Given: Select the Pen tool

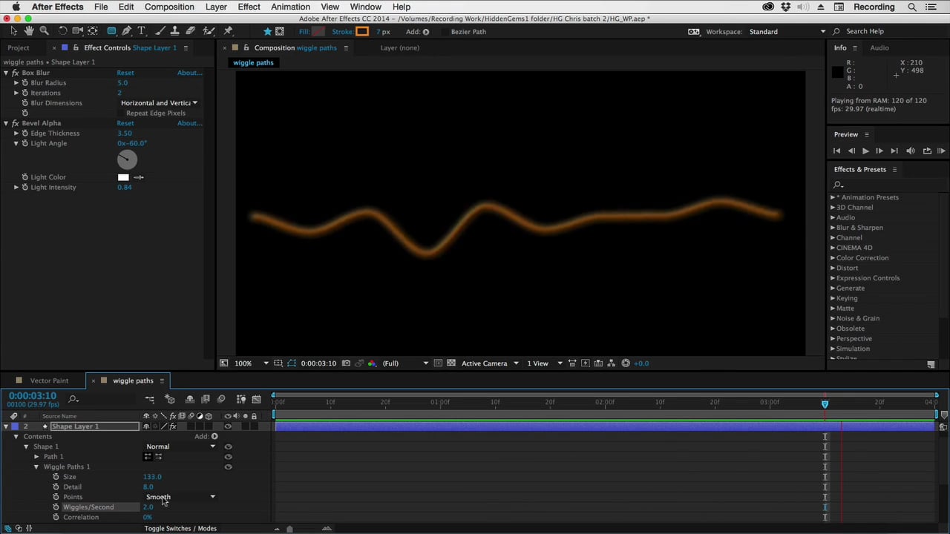Looking at the screenshot, I should pyautogui.click(x=126, y=31).
